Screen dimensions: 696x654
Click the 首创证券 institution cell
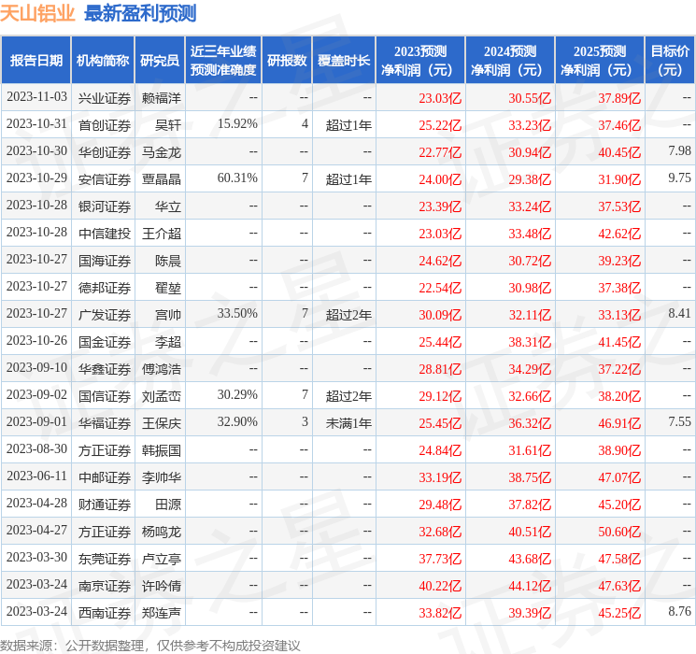(105, 125)
